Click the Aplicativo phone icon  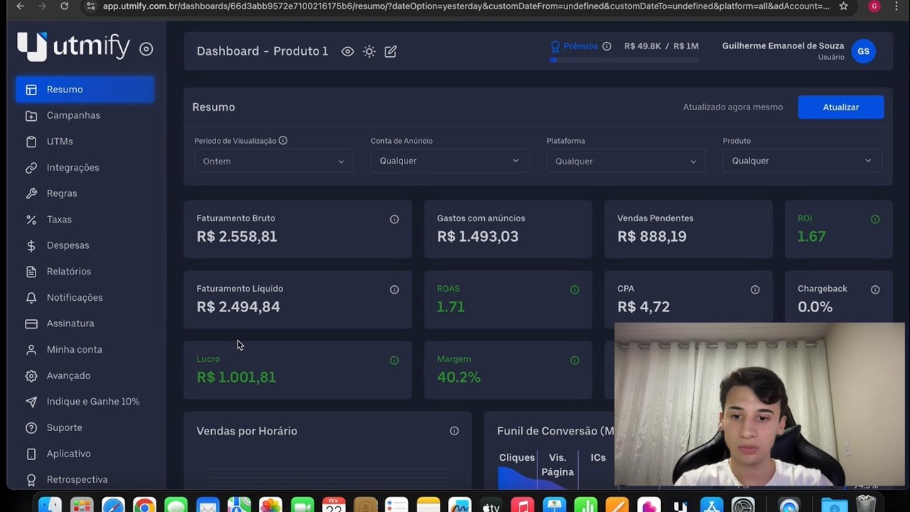point(31,454)
